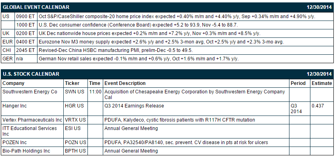Select the U.S. Stock Calendar header title
The width and height of the screenshot is (335, 157).
(31, 74)
